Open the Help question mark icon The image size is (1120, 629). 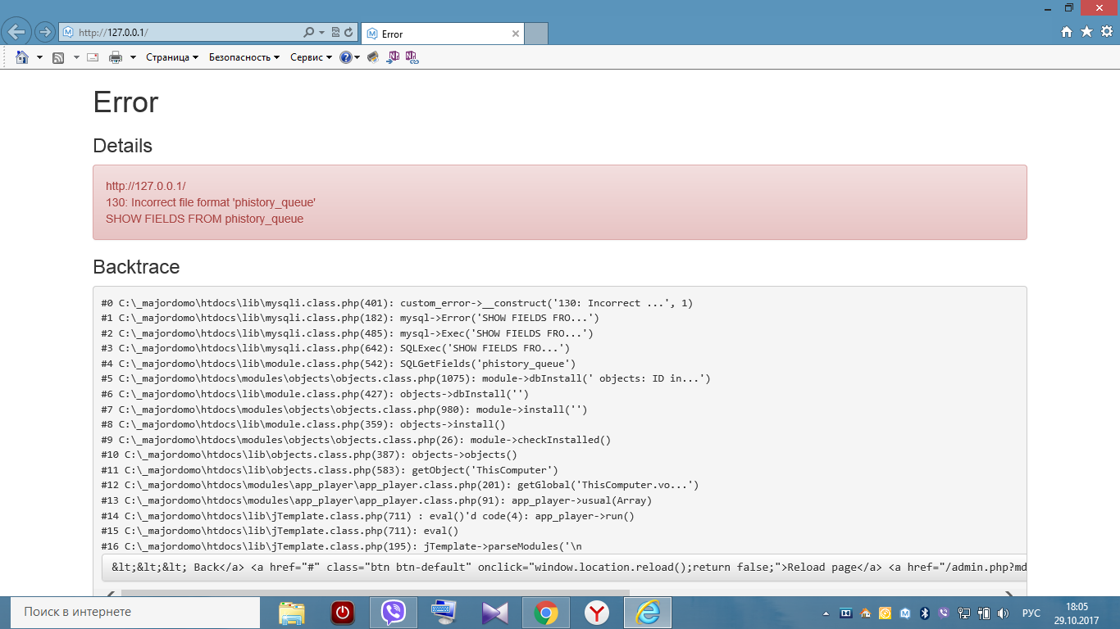345,57
